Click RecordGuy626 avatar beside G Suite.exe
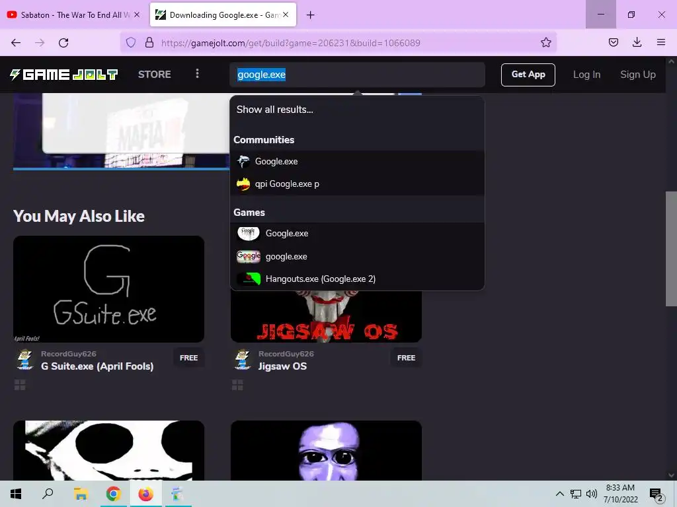 (x=25, y=360)
